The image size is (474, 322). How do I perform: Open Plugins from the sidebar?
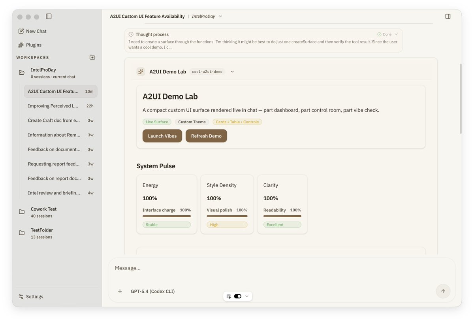30,45
